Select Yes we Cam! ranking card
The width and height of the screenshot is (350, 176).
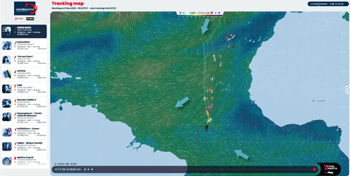[24, 60]
